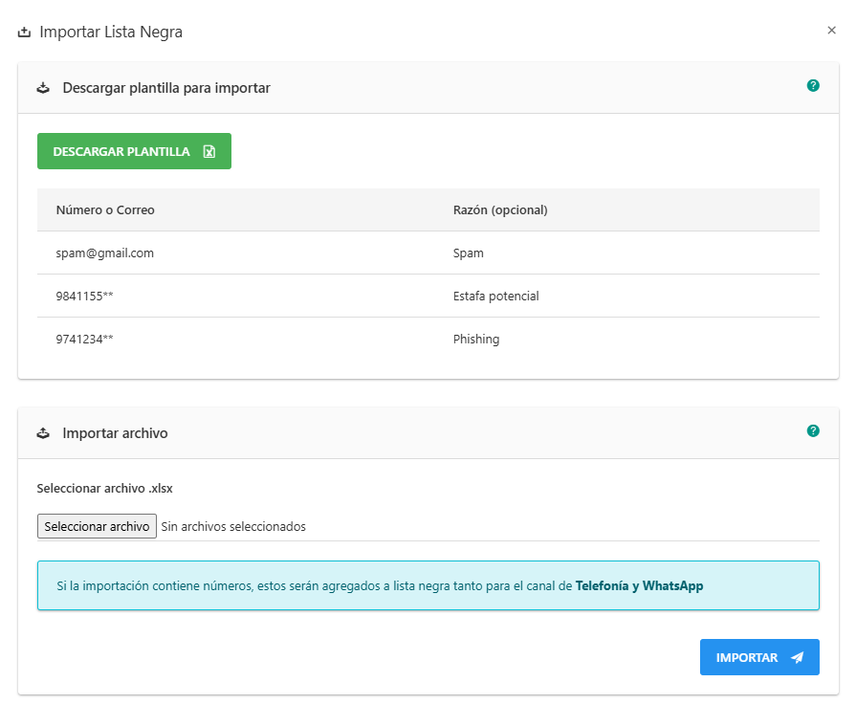The width and height of the screenshot is (856, 704).
Task: Click the help icon in Importar archivo section
Action: coord(813,431)
